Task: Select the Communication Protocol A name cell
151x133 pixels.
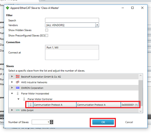Action: pos(55,105)
